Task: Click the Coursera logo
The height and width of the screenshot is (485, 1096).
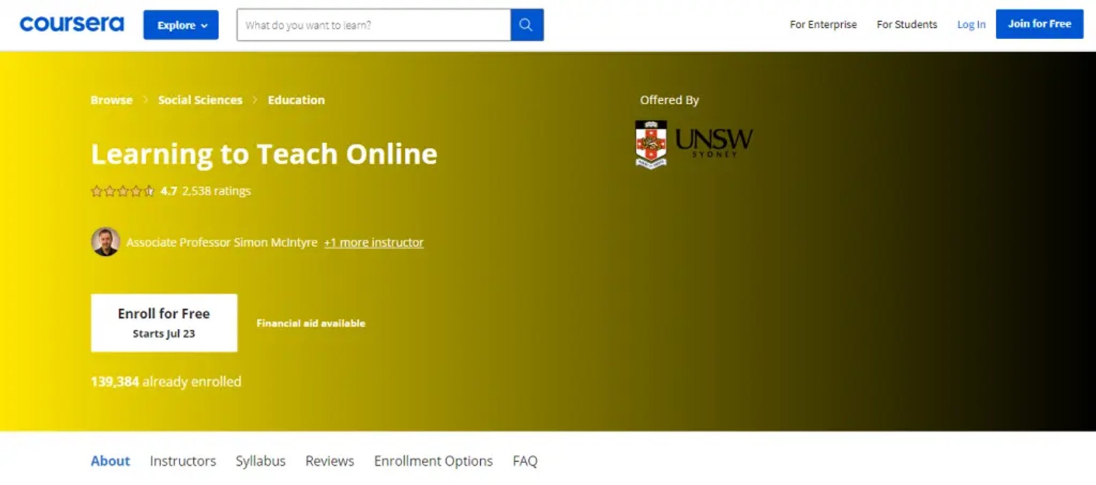Action: pyautogui.click(x=72, y=24)
